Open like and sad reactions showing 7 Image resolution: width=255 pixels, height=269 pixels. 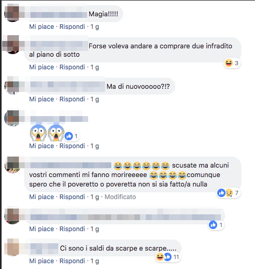(228, 193)
